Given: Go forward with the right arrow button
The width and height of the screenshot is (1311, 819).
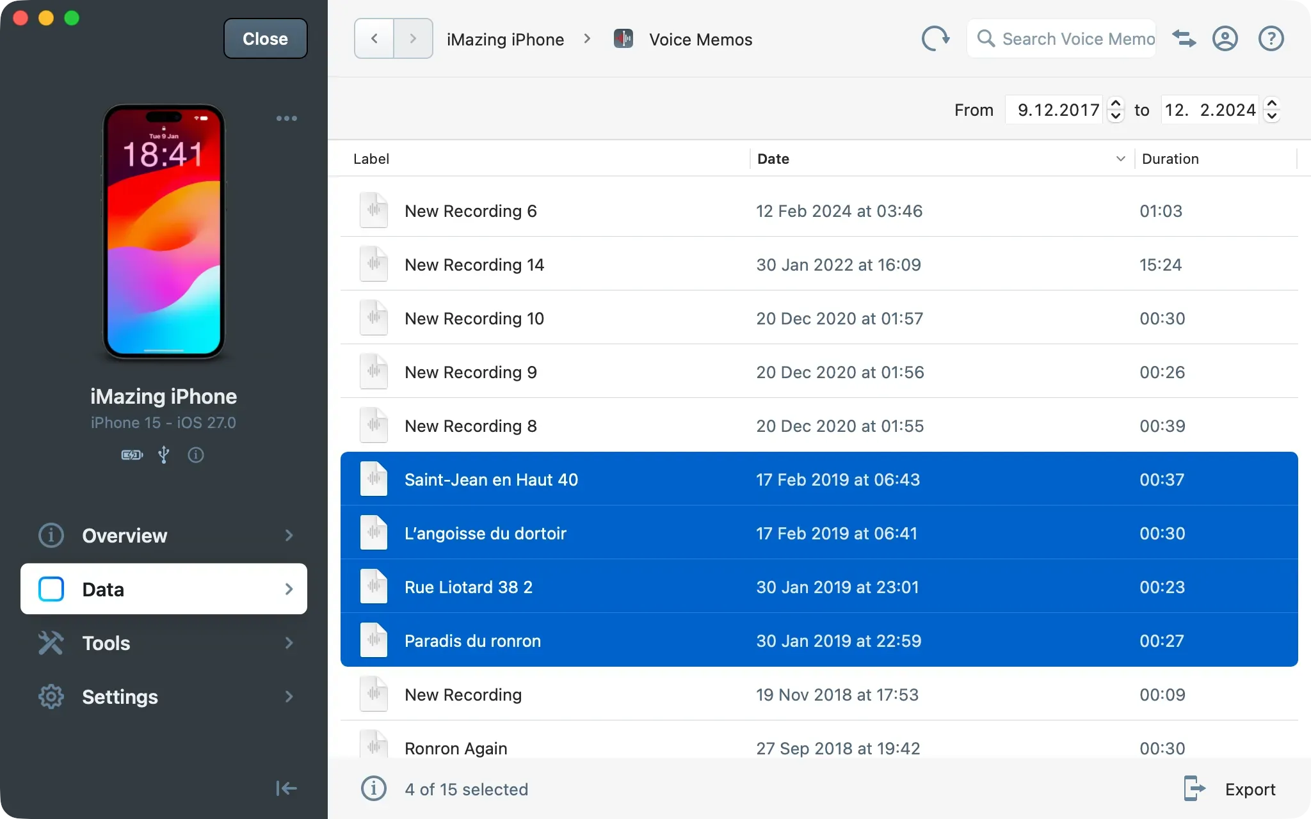Looking at the screenshot, I should click(x=413, y=39).
